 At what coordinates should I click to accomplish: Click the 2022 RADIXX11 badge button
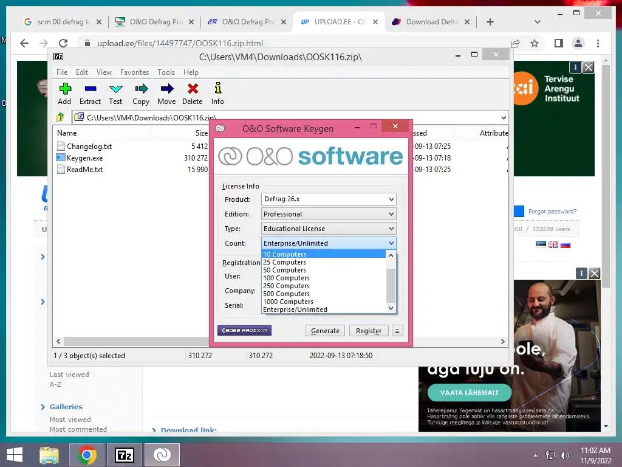(244, 330)
